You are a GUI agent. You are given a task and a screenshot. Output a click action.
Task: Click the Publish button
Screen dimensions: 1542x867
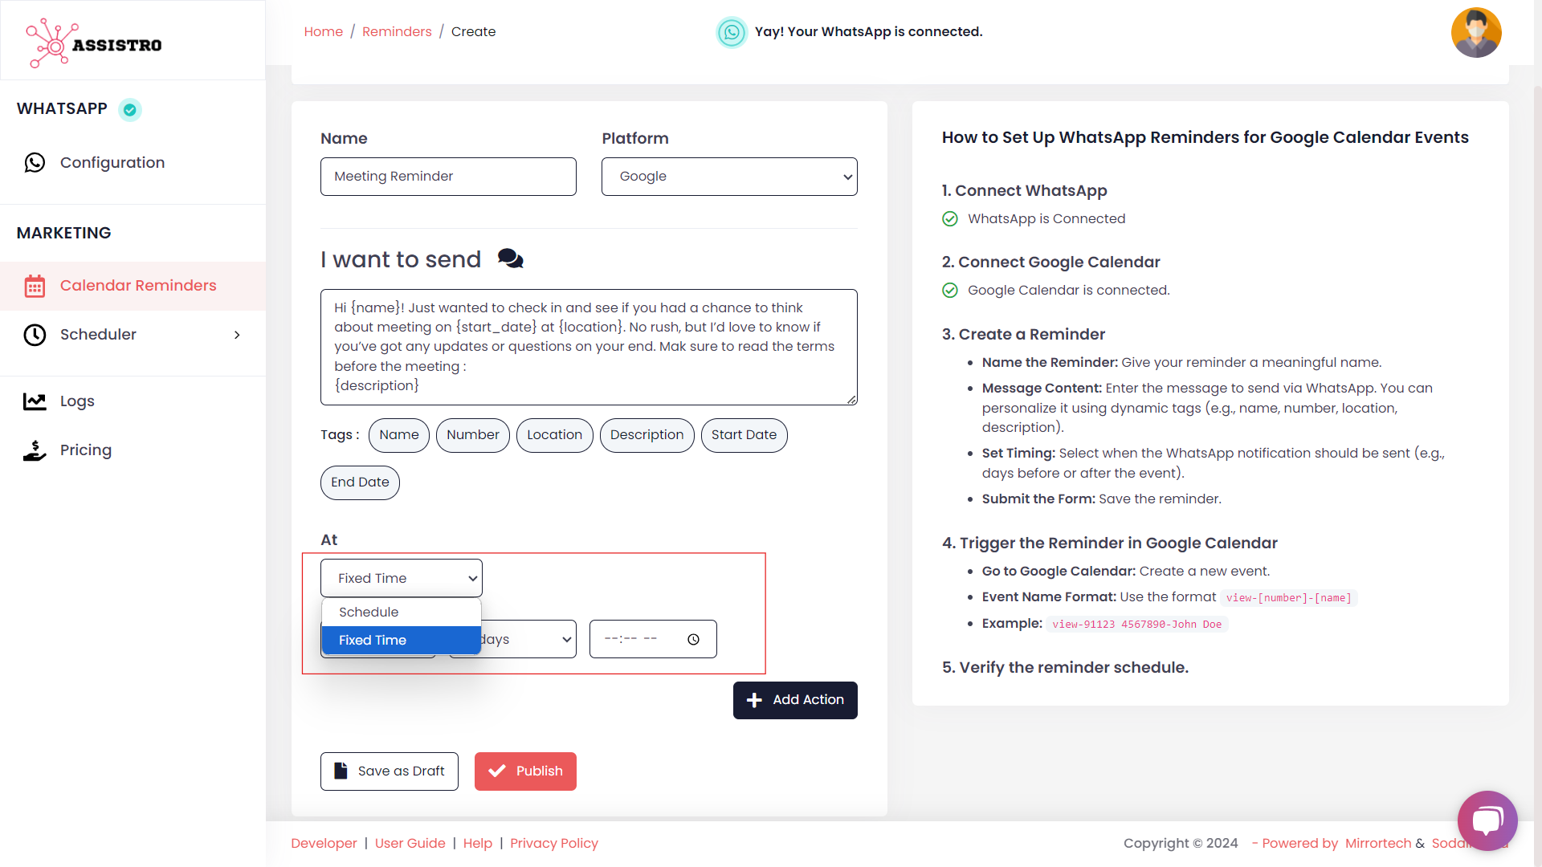tap(525, 771)
